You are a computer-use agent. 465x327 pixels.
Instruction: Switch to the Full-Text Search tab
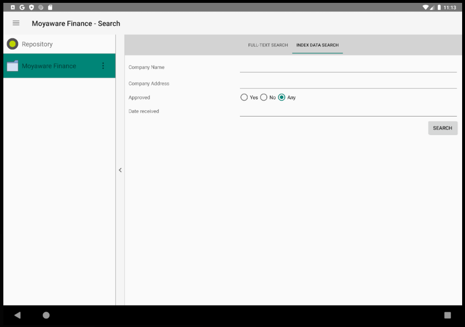click(x=268, y=45)
